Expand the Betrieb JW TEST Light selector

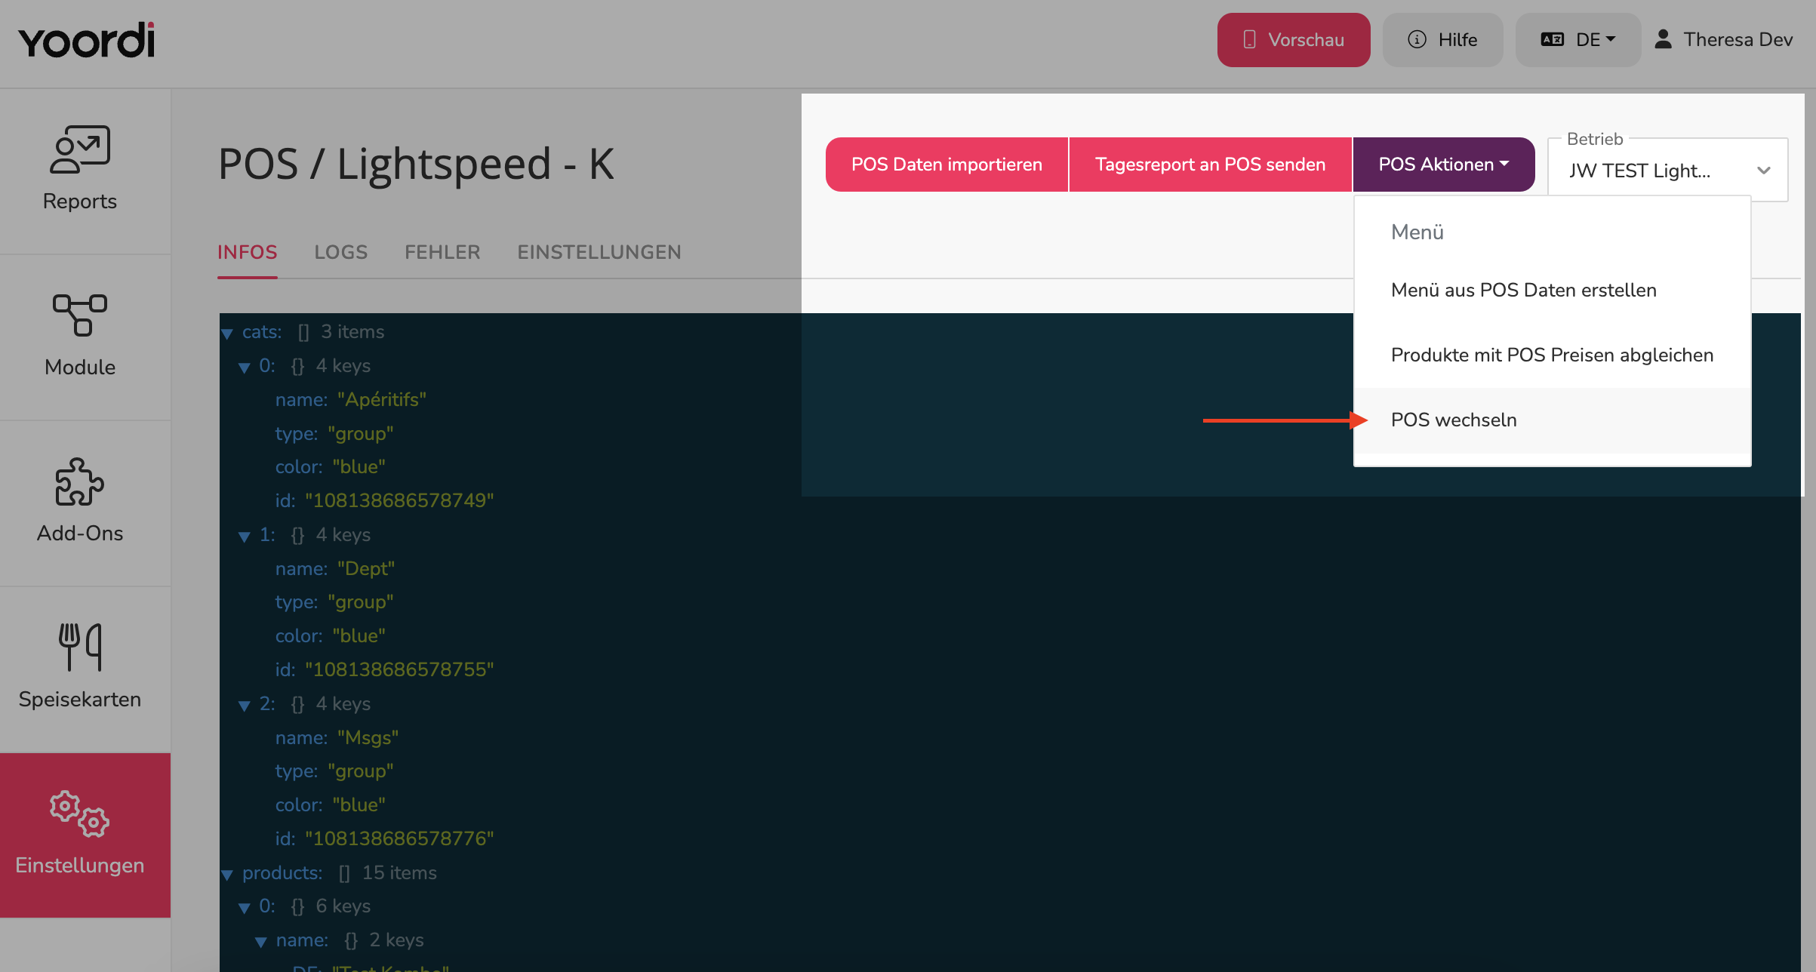tap(1668, 170)
